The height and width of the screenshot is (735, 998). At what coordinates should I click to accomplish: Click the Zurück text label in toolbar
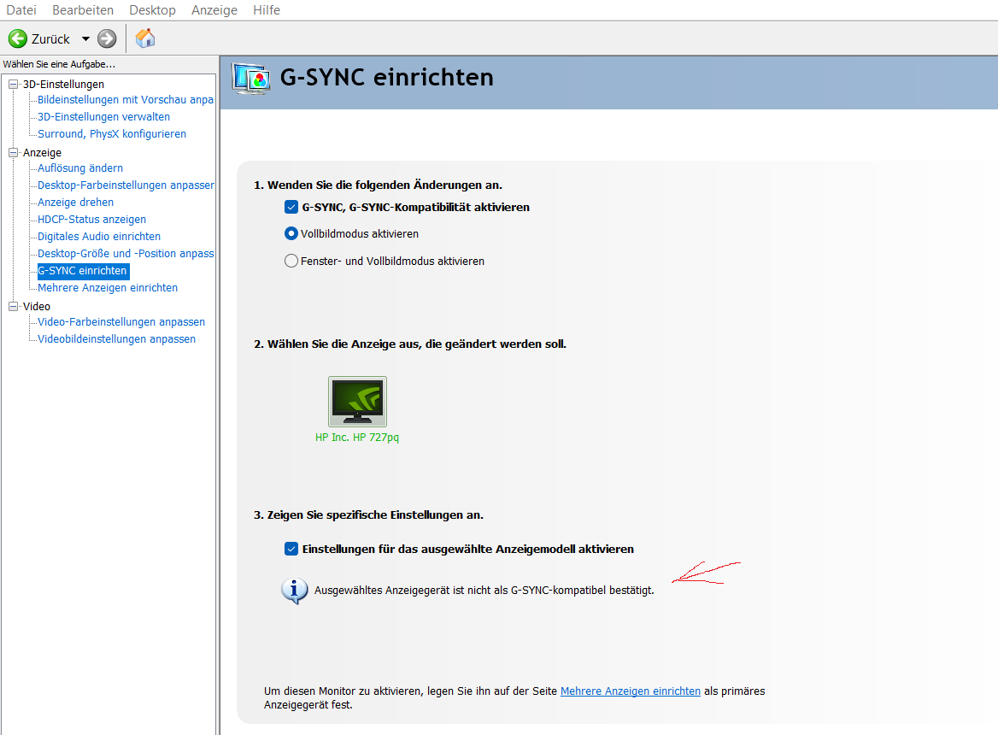(x=51, y=39)
